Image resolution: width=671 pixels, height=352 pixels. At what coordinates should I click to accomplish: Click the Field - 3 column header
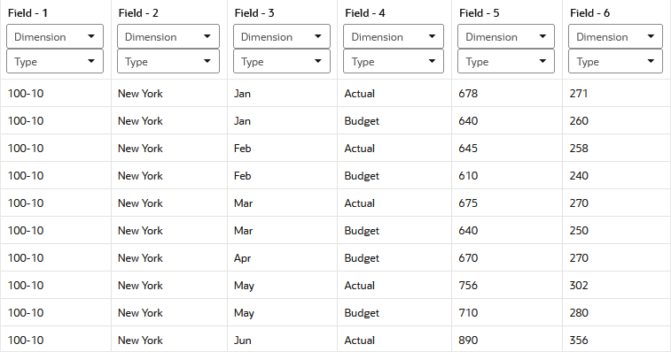254,13
